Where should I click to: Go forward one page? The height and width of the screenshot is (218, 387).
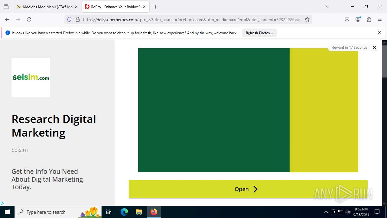pos(18,19)
